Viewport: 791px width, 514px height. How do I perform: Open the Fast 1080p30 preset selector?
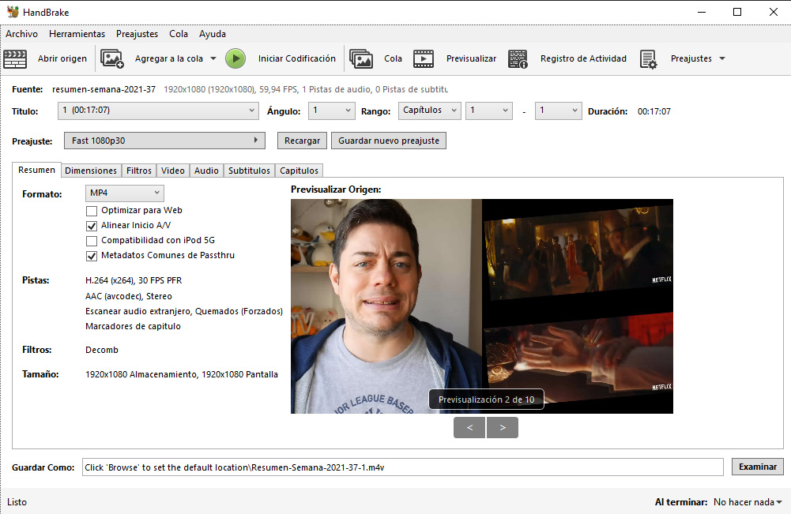tap(164, 141)
